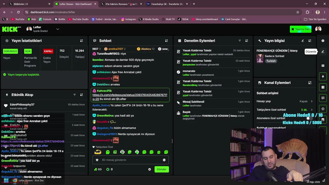Filter the Denetim Eylemleri list
Image resolution: width=329 pixels, height=185 pixels.
coord(240,41)
